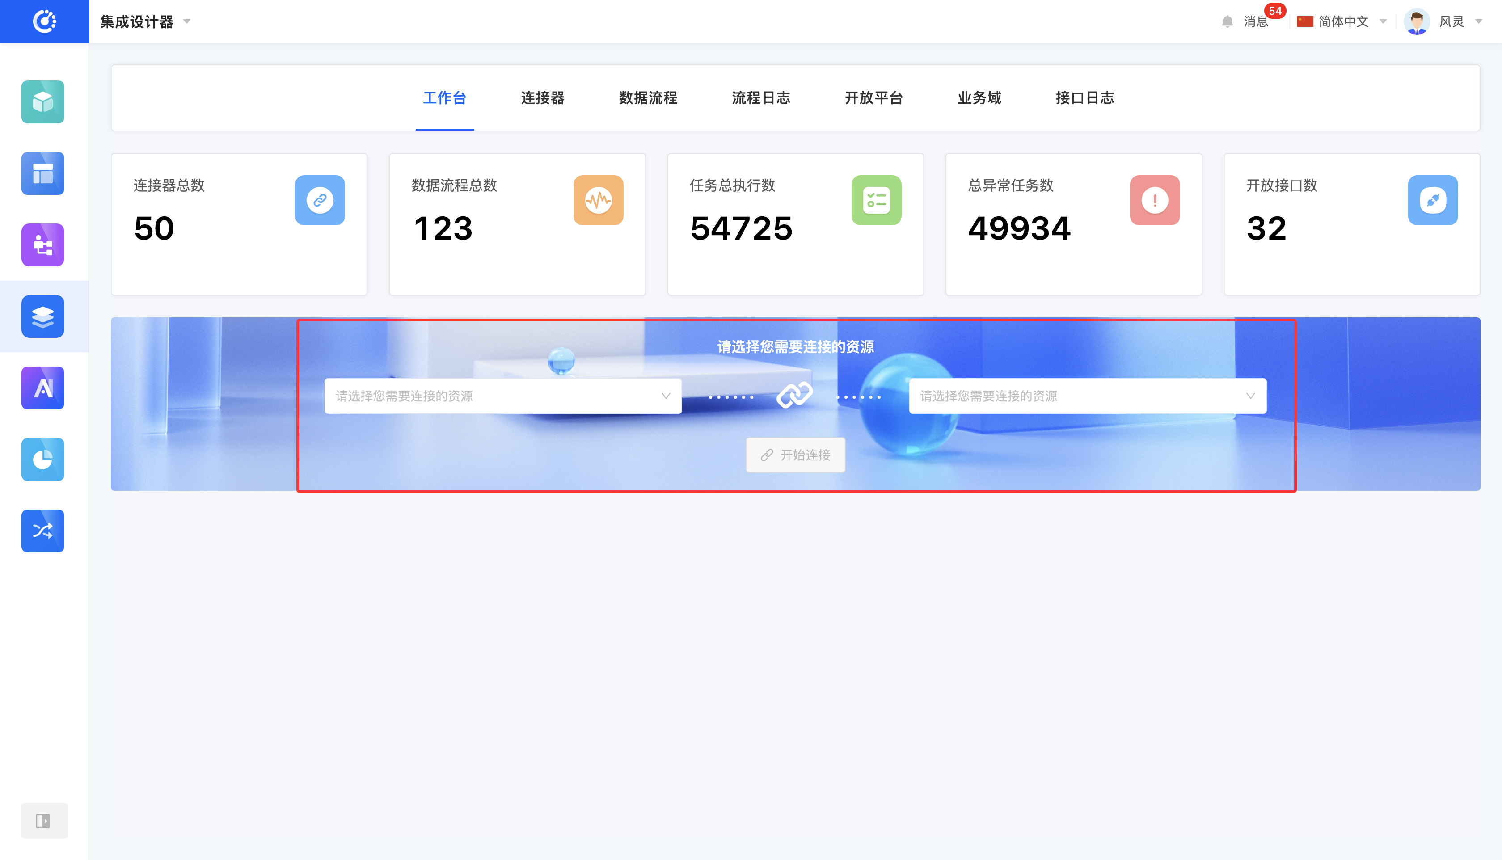Image resolution: width=1502 pixels, height=860 pixels.
Task: Open the purple letter A sidebar icon
Action: pos(42,388)
